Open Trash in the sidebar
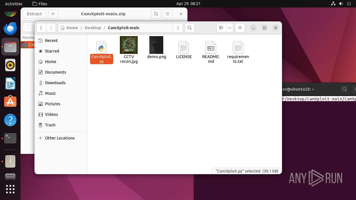The image size is (356, 200). tap(61, 125)
